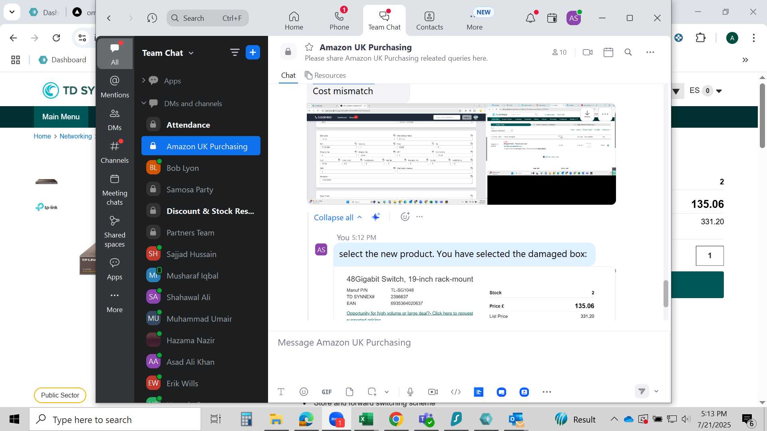This screenshot has height=431, width=767.
Task: Start a video meeting from channel header
Action: click(588, 52)
